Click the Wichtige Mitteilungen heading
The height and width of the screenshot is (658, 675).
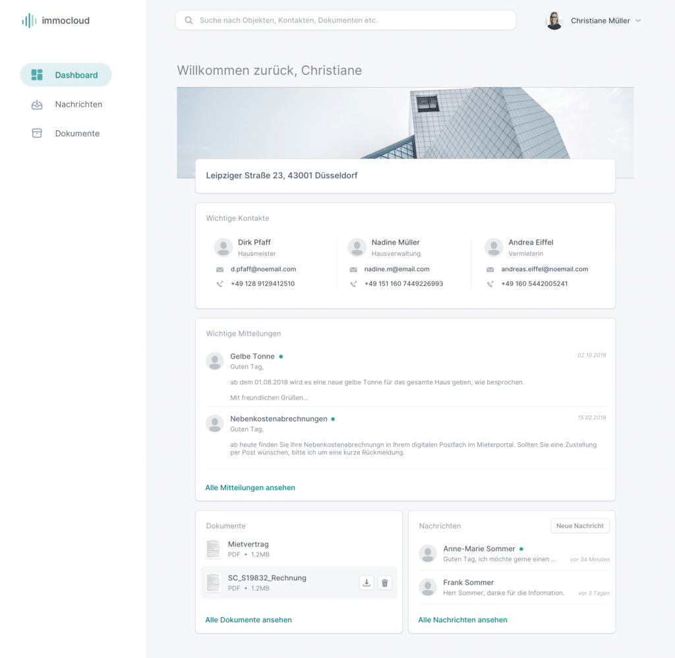(x=243, y=334)
